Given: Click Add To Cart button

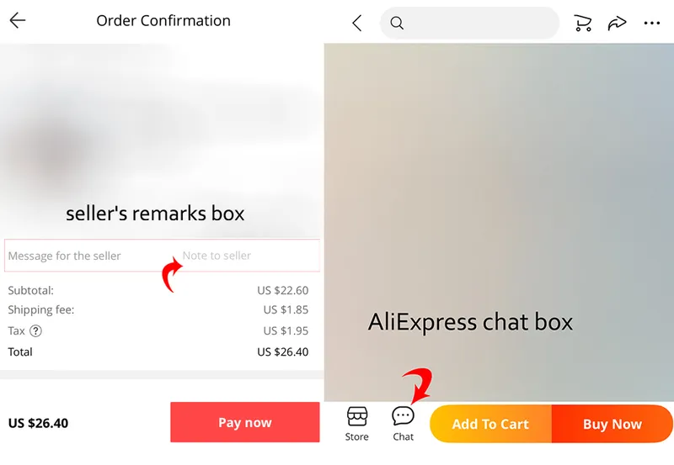Looking at the screenshot, I should click(490, 424).
